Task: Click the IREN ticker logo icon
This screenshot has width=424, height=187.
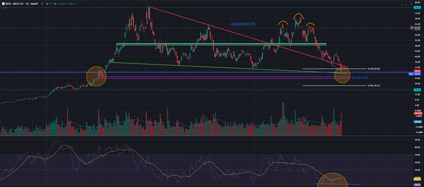Action: point(4,4)
